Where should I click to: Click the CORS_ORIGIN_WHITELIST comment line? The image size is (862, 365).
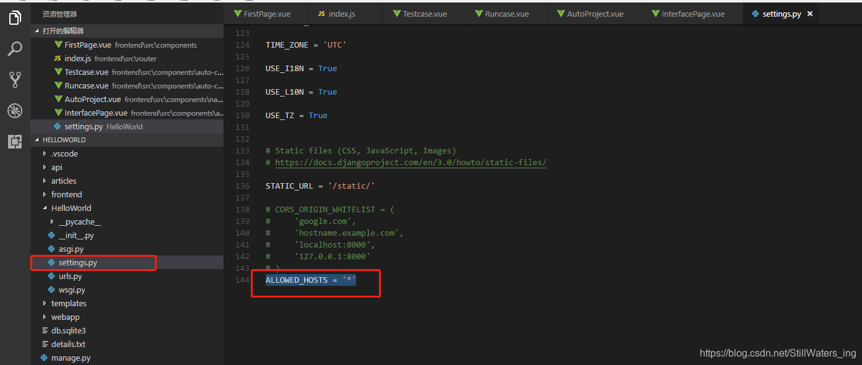pos(330,209)
